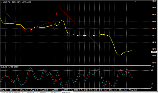Click the 2 May 09:00 time label
158x93 pixels.
(54, 90)
